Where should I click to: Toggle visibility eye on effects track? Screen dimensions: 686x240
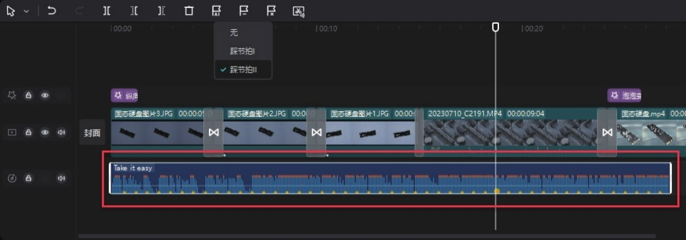point(45,95)
